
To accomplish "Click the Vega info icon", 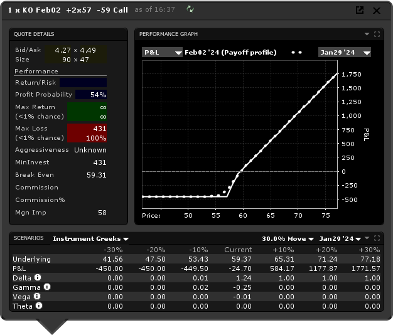I will pyautogui.click(x=37, y=297).
